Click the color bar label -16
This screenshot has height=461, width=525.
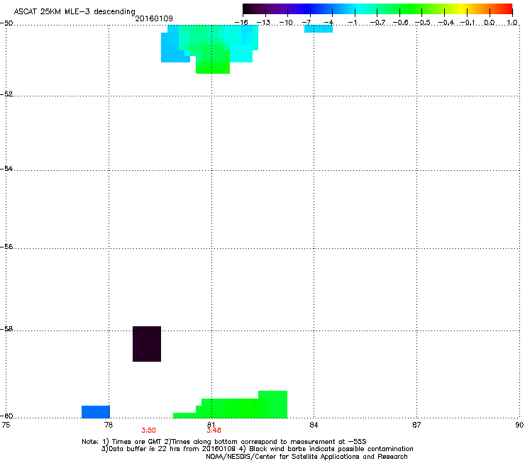(x=241, y=23)
